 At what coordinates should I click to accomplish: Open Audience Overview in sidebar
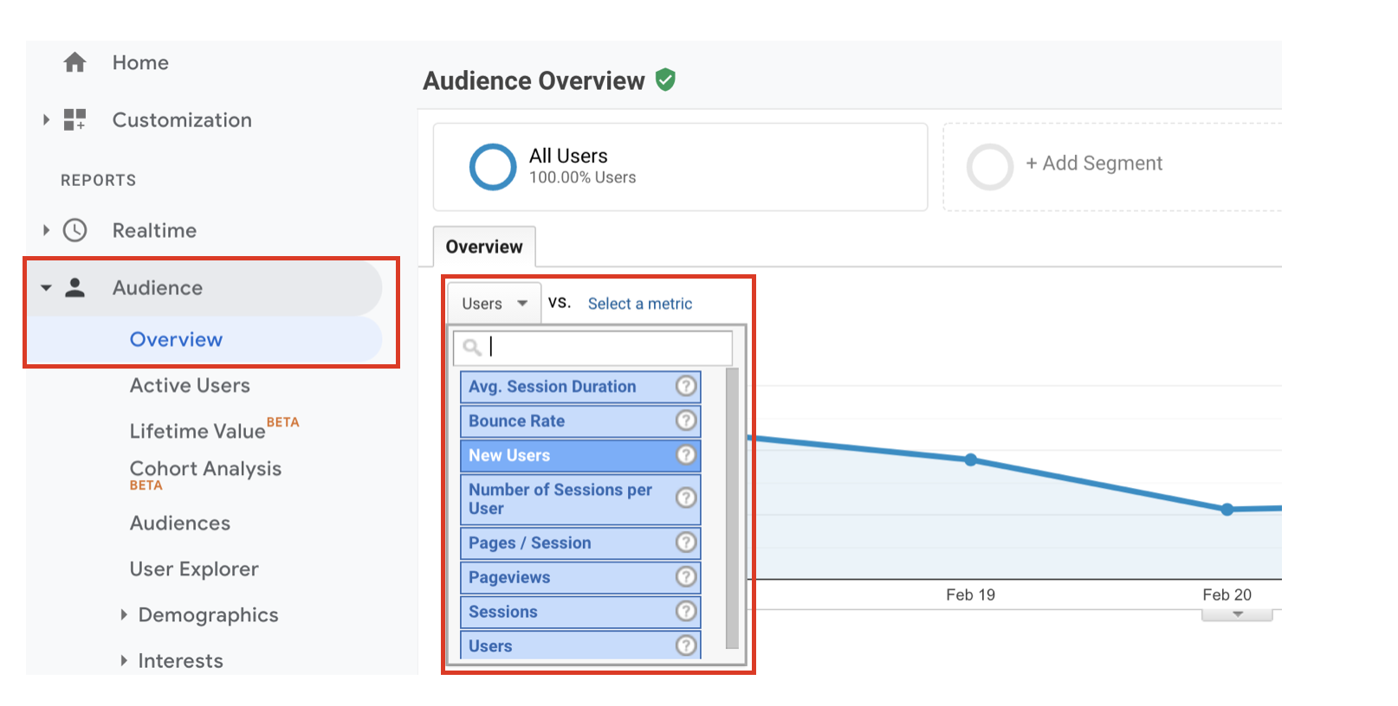176,339
